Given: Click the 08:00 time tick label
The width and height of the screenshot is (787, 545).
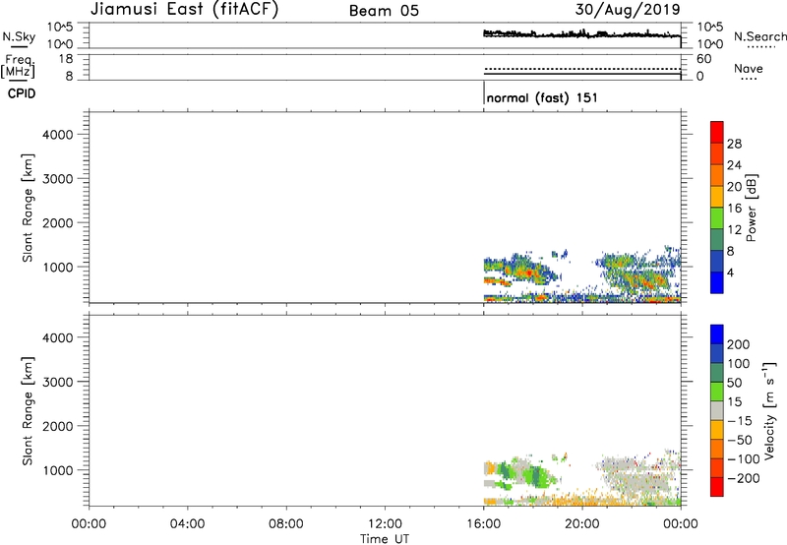Looking at the screenshot, I should pyautogui.click(x=286, y=524).
